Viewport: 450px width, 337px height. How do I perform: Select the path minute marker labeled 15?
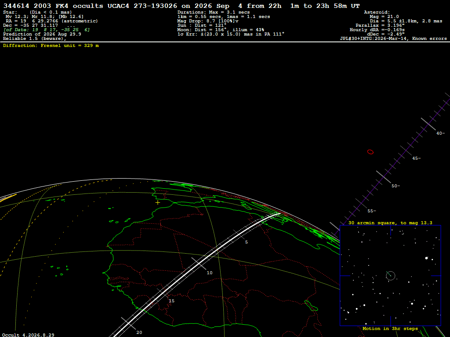(x=172, y=301)
